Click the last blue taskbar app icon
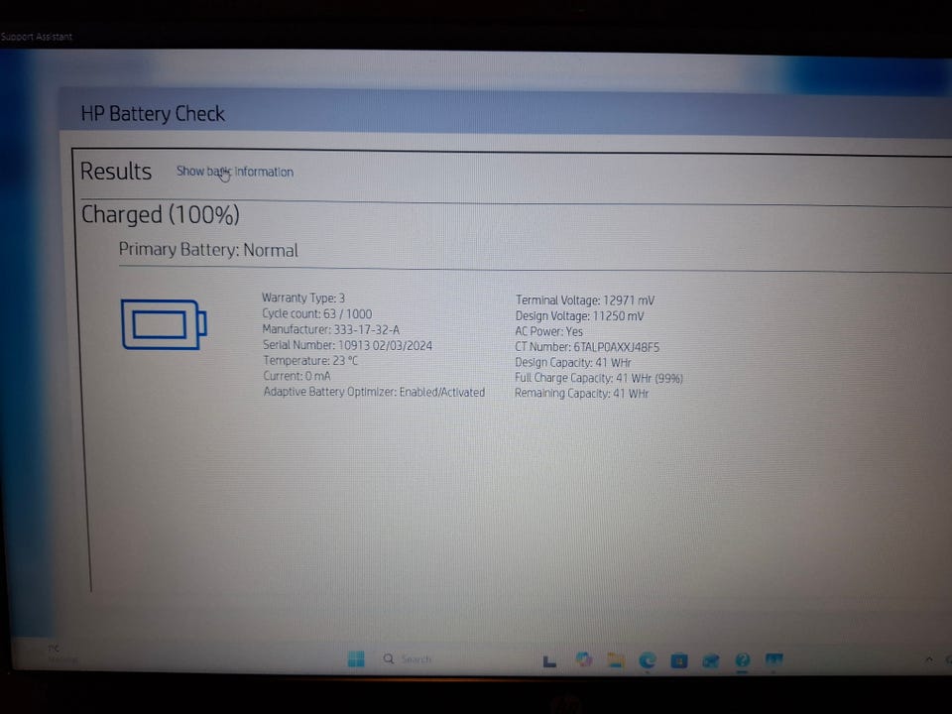 [774, 660]
